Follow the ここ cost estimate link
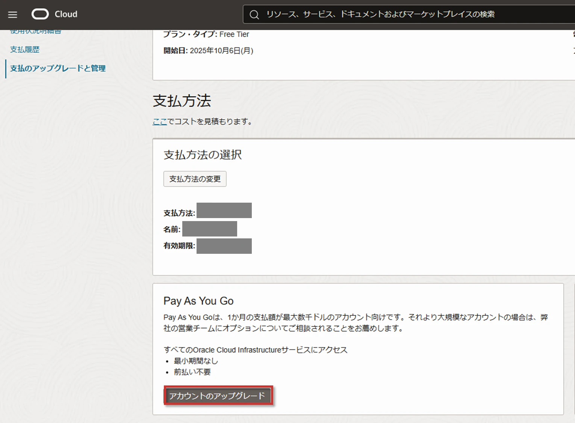 160,121
